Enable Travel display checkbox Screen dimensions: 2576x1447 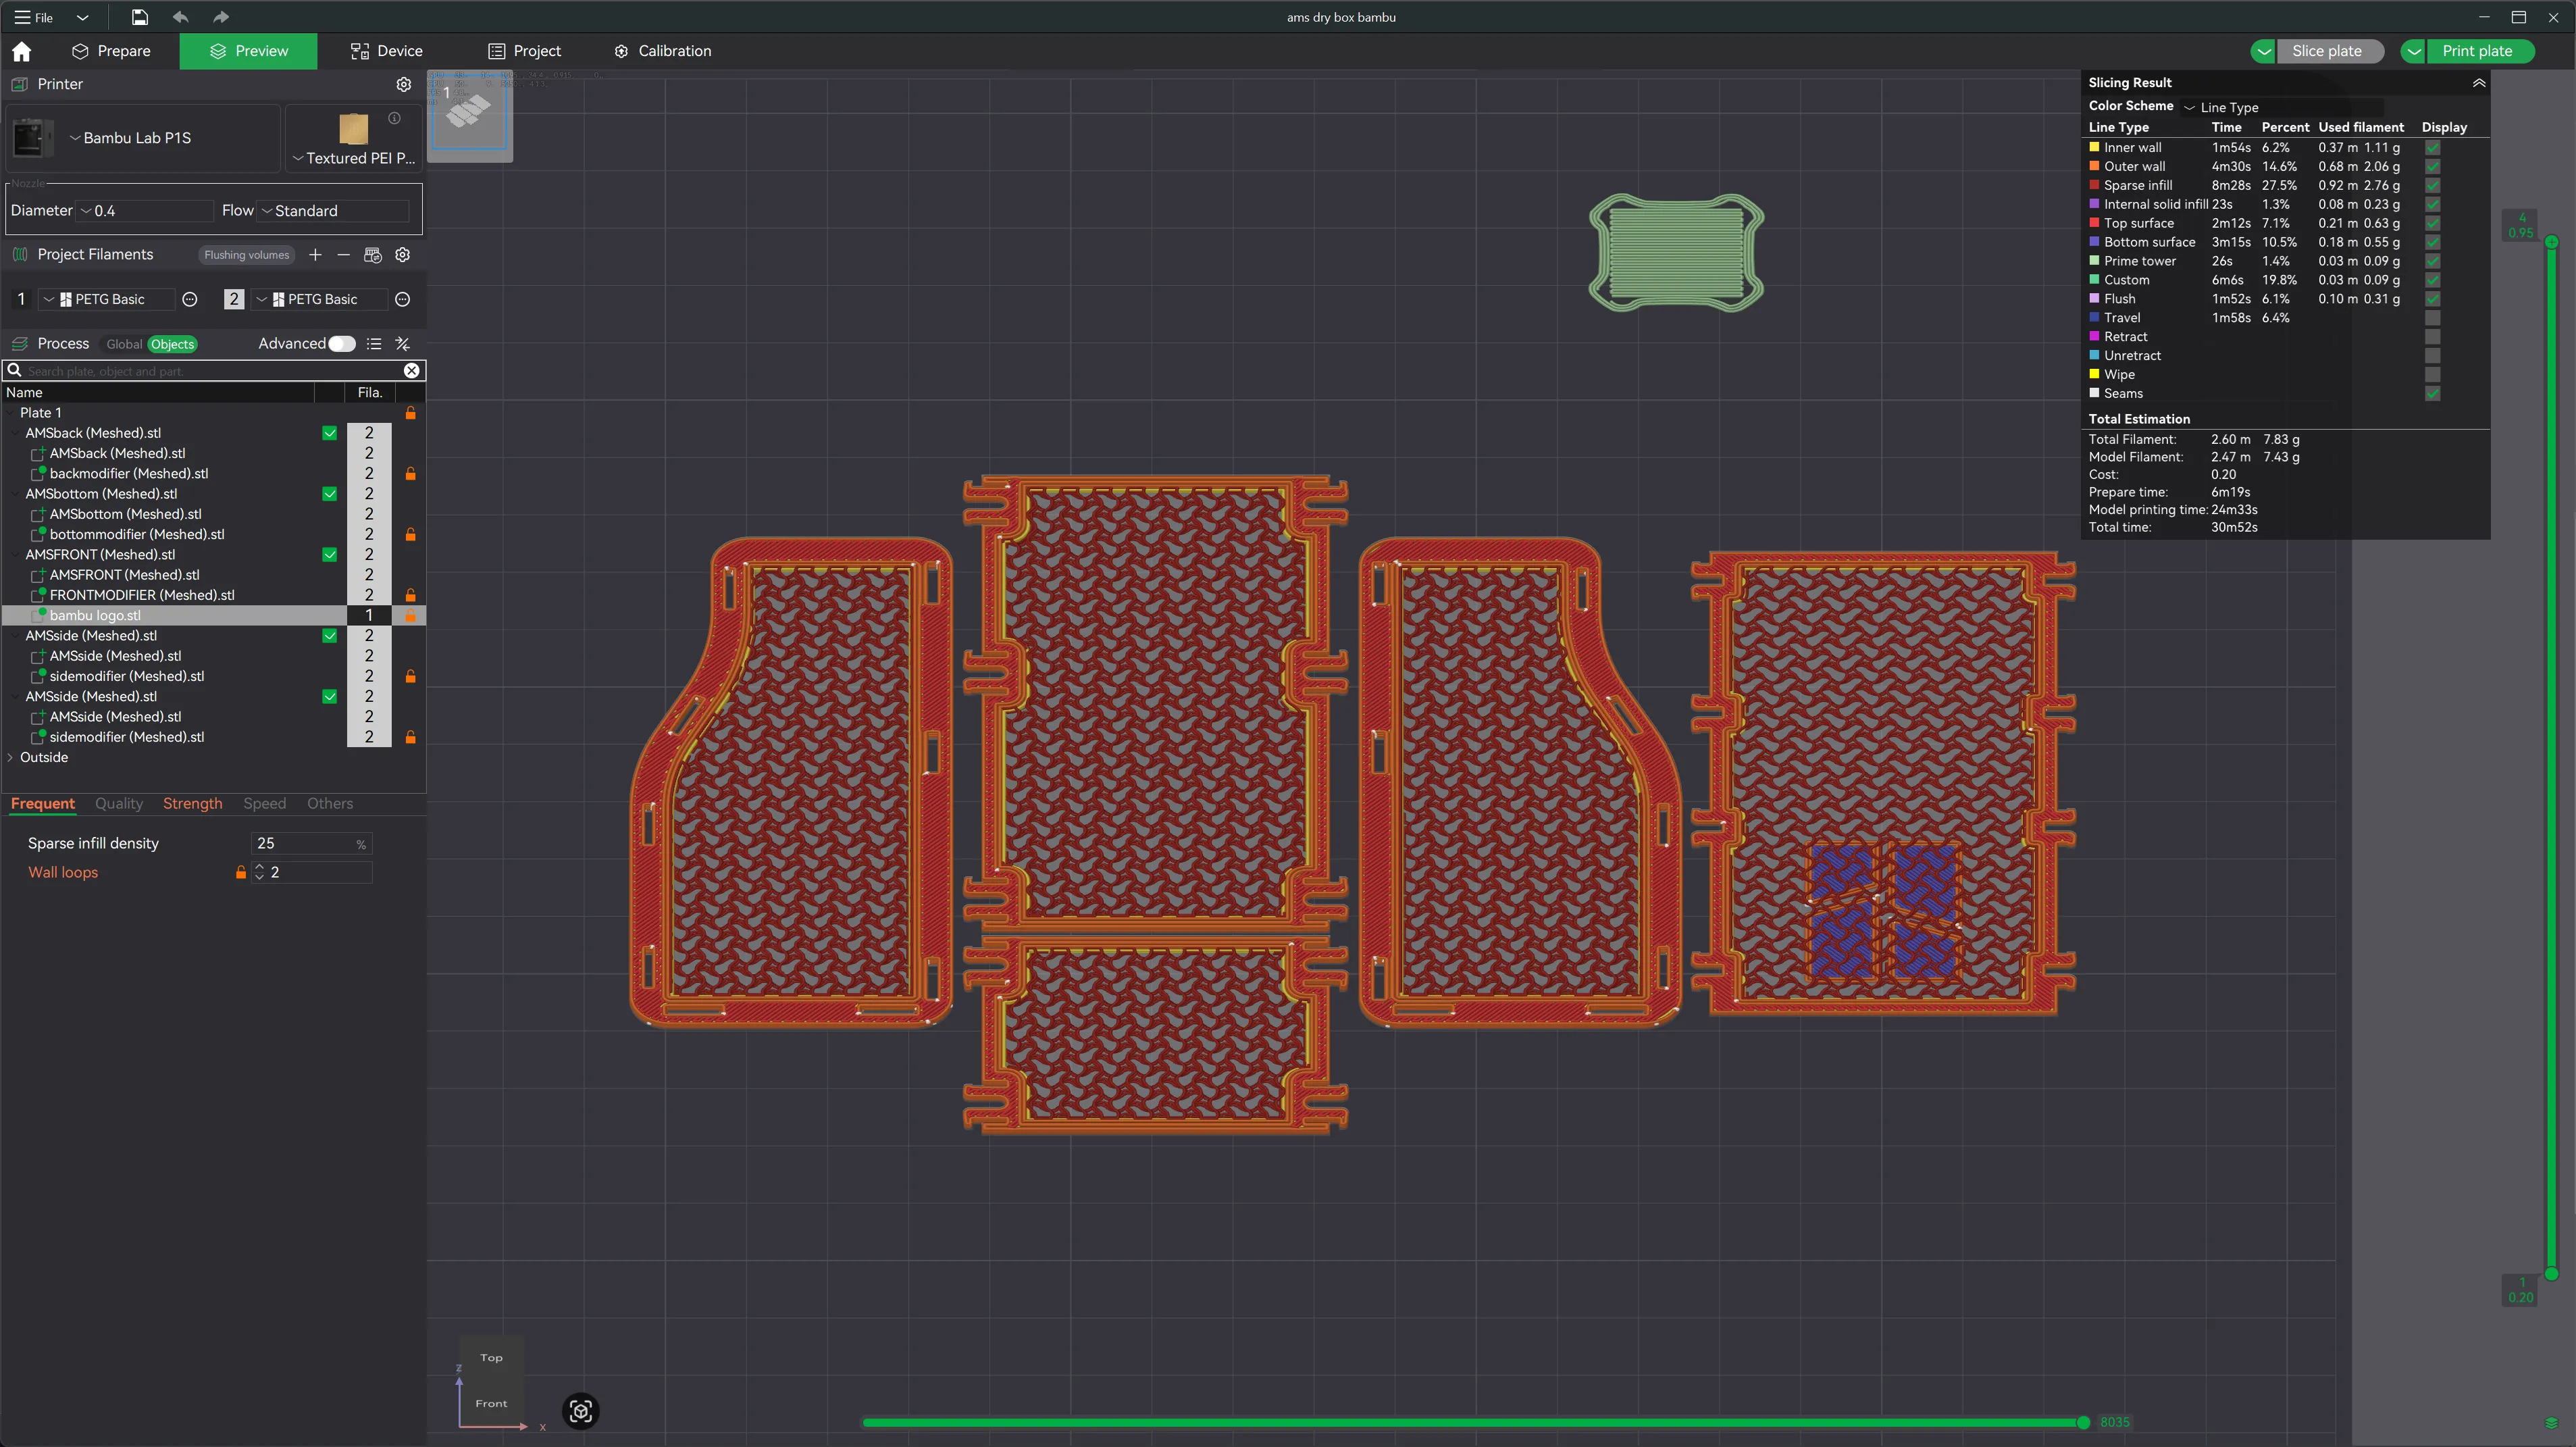click(2433, 318)
